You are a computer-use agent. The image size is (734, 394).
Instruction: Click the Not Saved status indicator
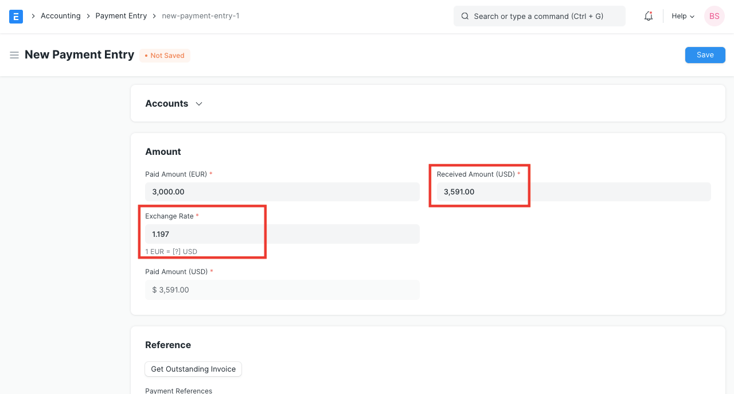165,55
